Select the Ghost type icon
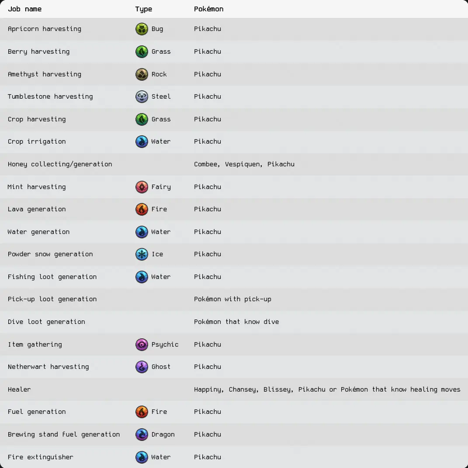468x468 pixels. [x=142, y=367]
